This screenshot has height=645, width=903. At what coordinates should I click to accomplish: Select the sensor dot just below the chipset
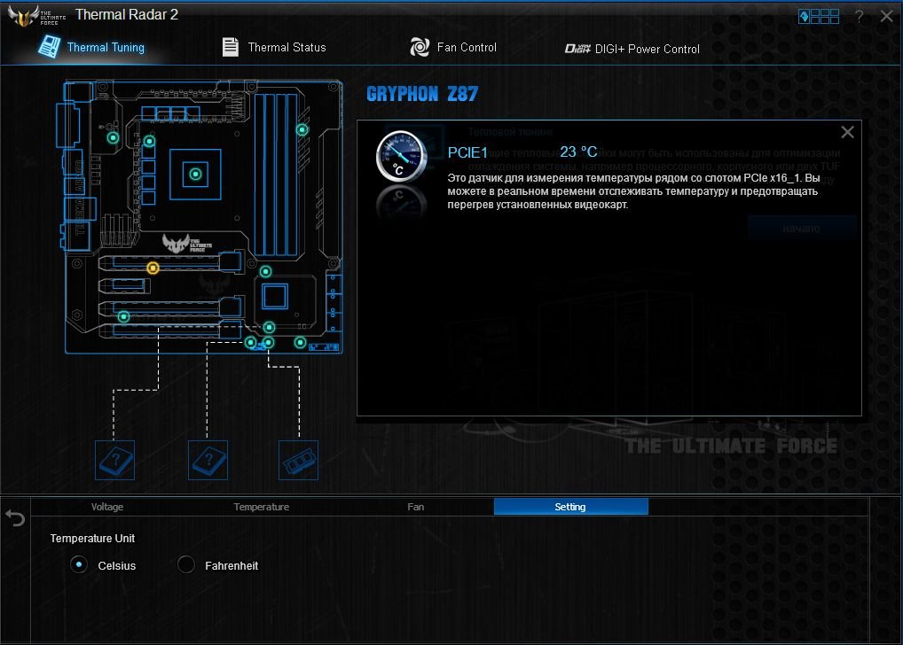pyautogui.click(x=269, y=328)
